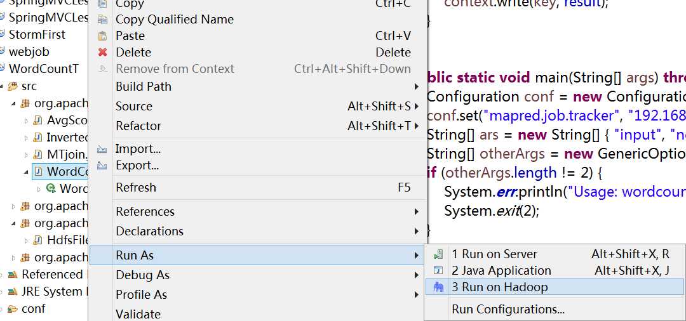Select the webjob project
This screenshot has height=321, width=686.
(29, 51)
